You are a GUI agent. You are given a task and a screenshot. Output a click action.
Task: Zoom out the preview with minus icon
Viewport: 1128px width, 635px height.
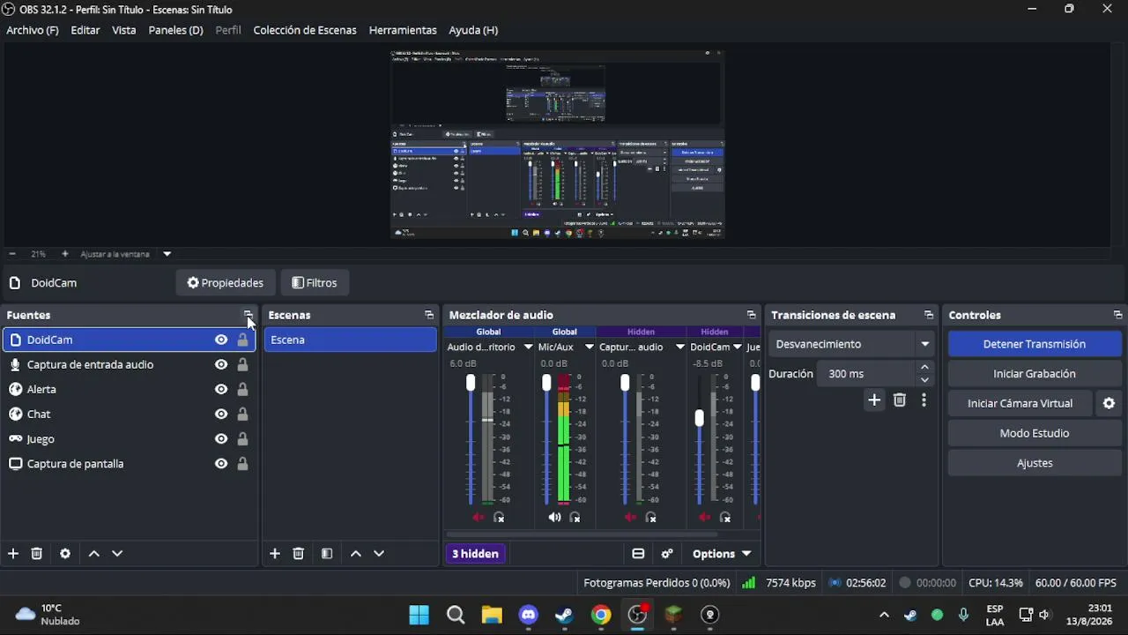point(12,254)
